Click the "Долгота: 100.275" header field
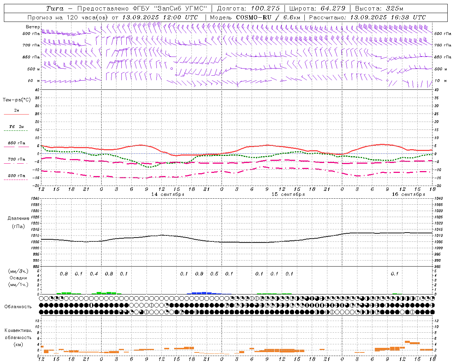 [x=248, y=8]
